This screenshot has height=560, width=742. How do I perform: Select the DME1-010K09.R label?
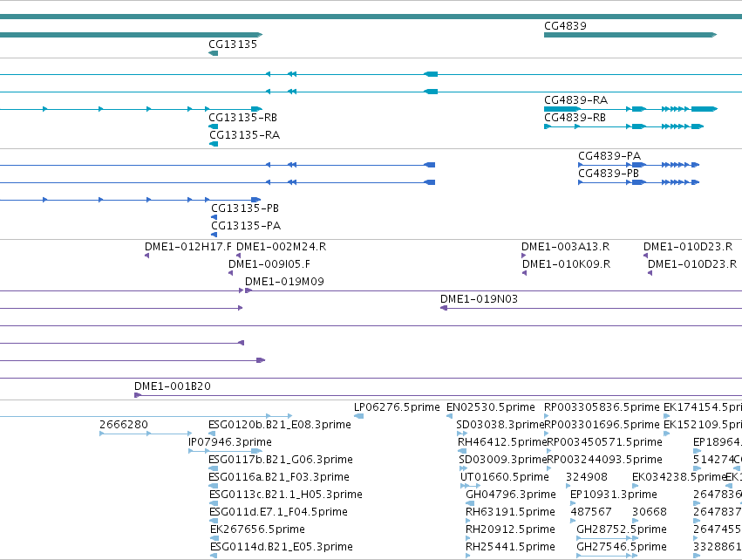567,264
